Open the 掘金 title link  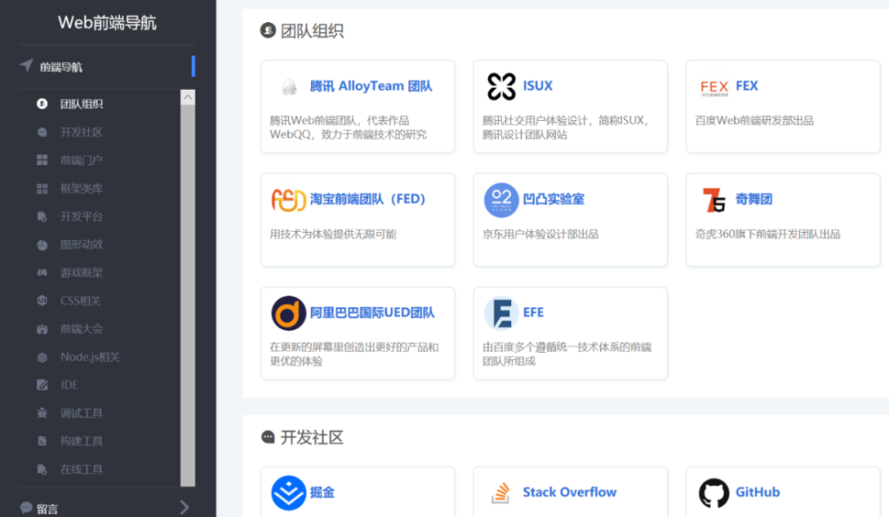[x=322, y=492]
